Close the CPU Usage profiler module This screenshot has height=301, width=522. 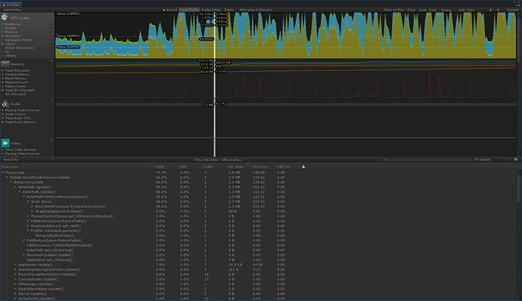[x=52, y=14]
